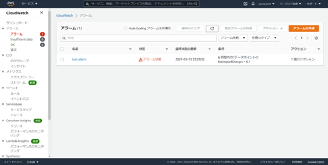Collapse the Lambda Insights section

(3, 141)
